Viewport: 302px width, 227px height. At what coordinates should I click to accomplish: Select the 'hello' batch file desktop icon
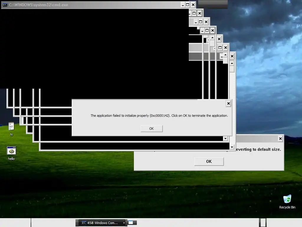[x=12, y=153]
